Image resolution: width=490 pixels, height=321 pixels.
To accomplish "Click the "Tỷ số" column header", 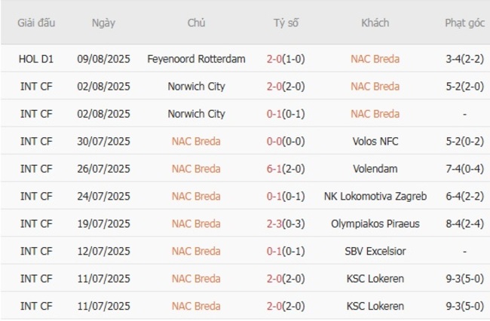I will pyautogui.click(x=286, y=23).
